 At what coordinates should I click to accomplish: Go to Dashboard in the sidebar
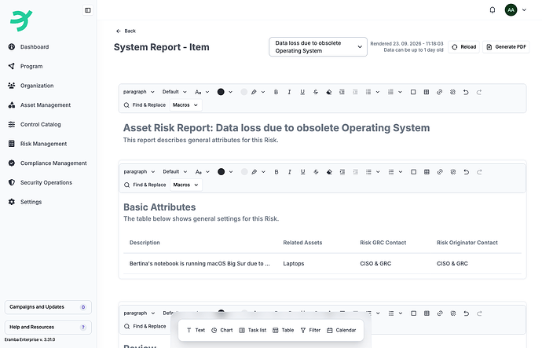(x=35, y=46)
